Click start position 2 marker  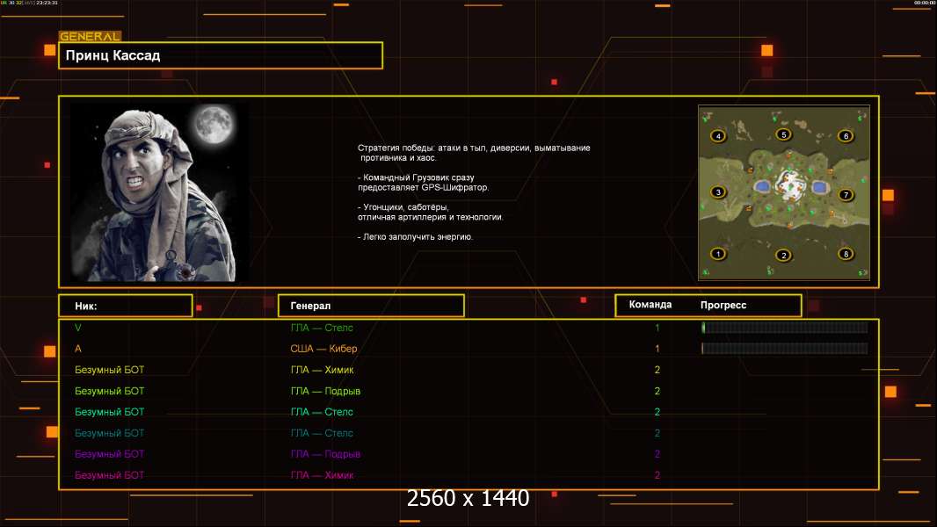[783, 256]
